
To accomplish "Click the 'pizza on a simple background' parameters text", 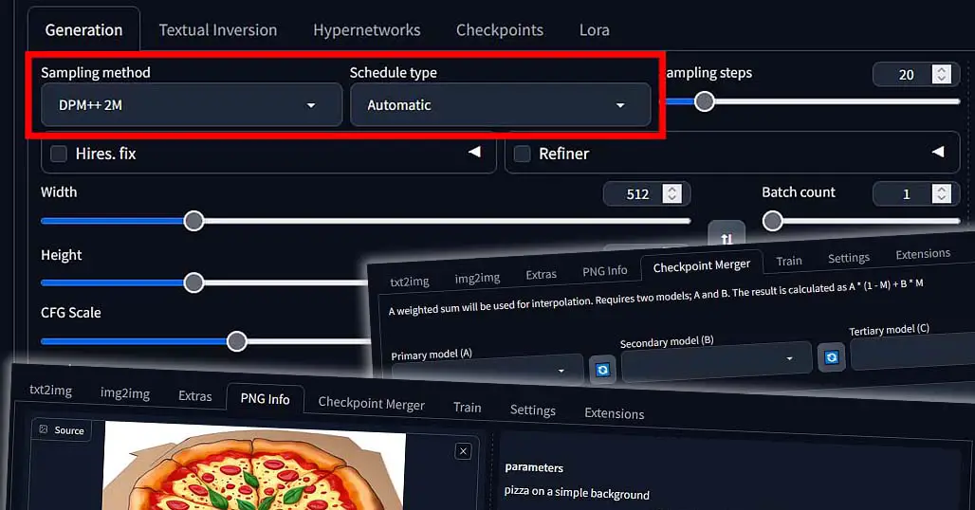I will coord(577,492).
